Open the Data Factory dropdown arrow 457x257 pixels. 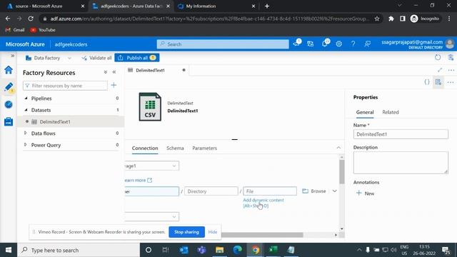coord(69,58)
